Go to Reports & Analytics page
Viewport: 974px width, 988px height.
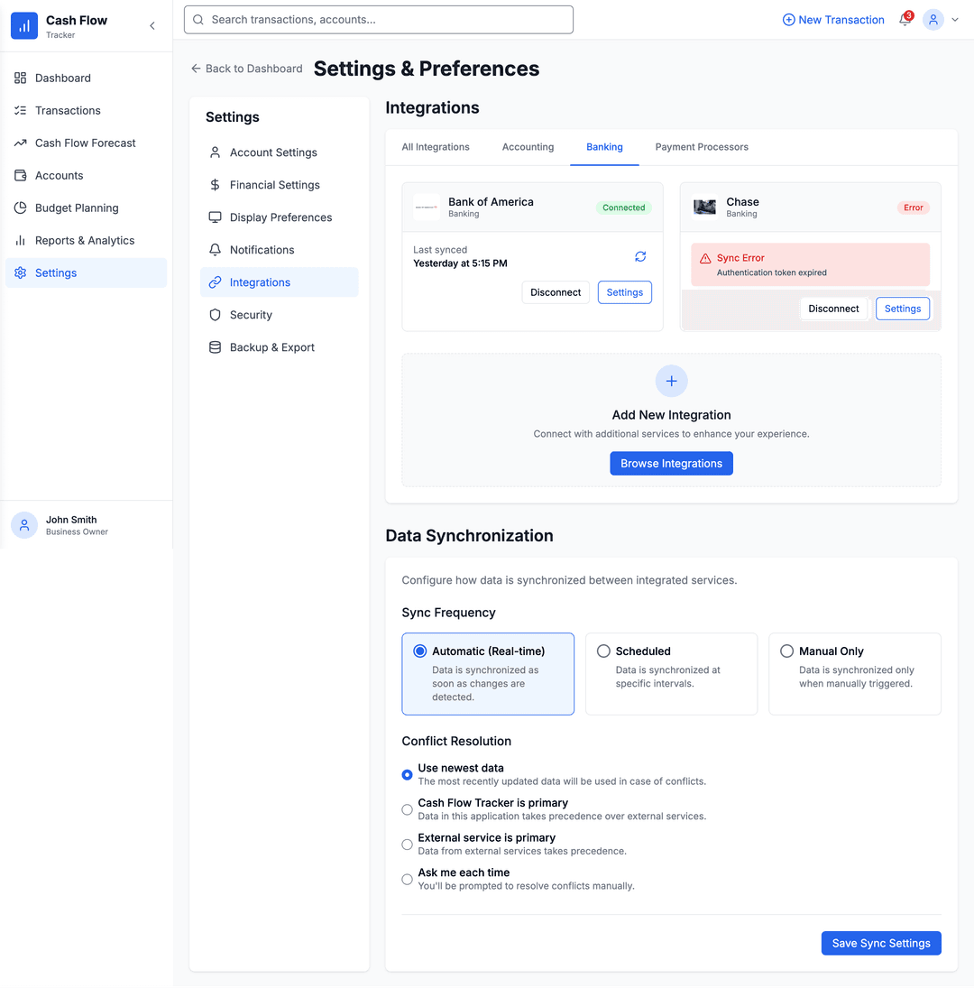[x=84, y=240]
